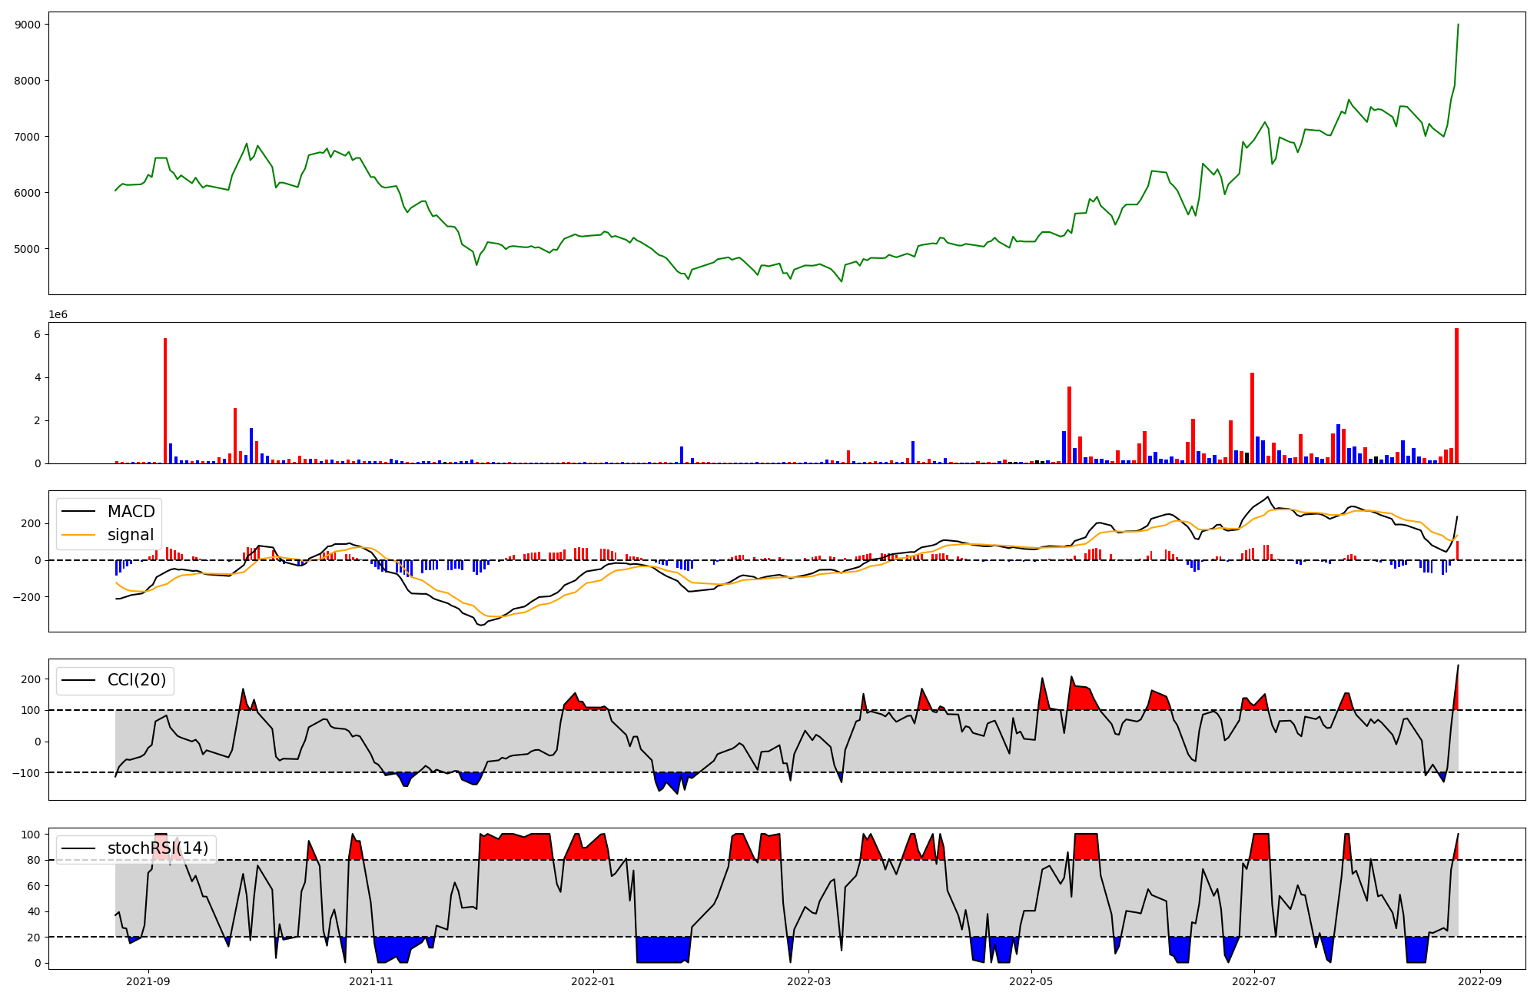Click the stochRSI(14) legend entry
The image size is (1537, 999).
pos(158,848)
